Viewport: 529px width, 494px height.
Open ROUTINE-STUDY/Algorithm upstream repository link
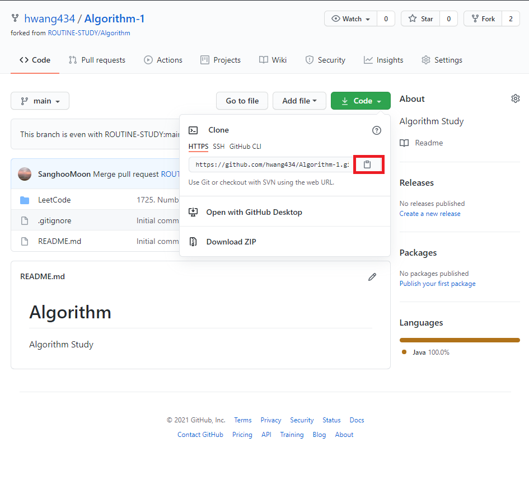pos(89,33)
